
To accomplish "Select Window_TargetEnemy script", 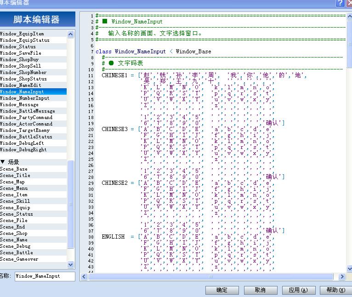I will 33,130.
